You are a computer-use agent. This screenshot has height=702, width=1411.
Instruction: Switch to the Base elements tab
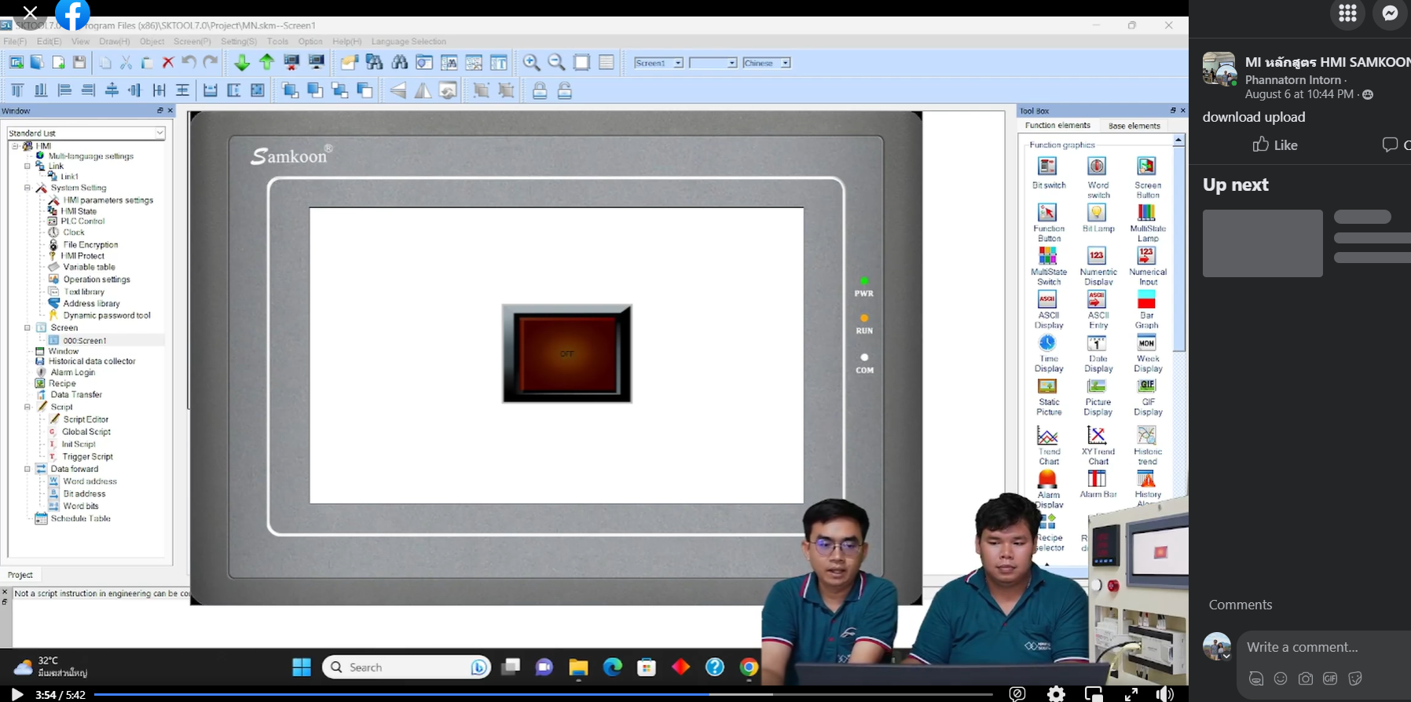click(x=1134, y=126)
